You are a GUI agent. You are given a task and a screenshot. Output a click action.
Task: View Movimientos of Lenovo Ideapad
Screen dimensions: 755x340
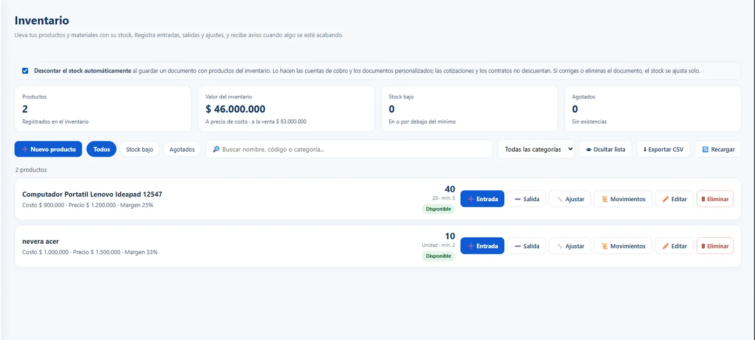point(623,199)
